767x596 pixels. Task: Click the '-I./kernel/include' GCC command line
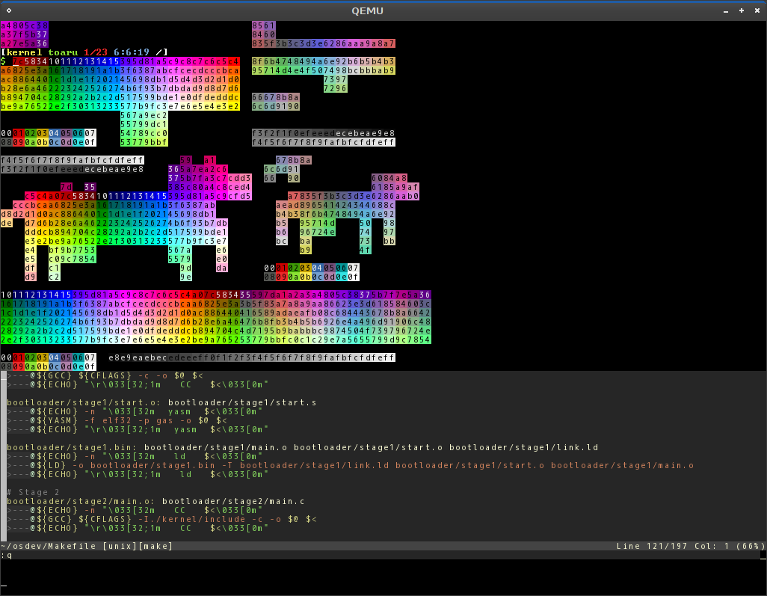click(162, 519)
